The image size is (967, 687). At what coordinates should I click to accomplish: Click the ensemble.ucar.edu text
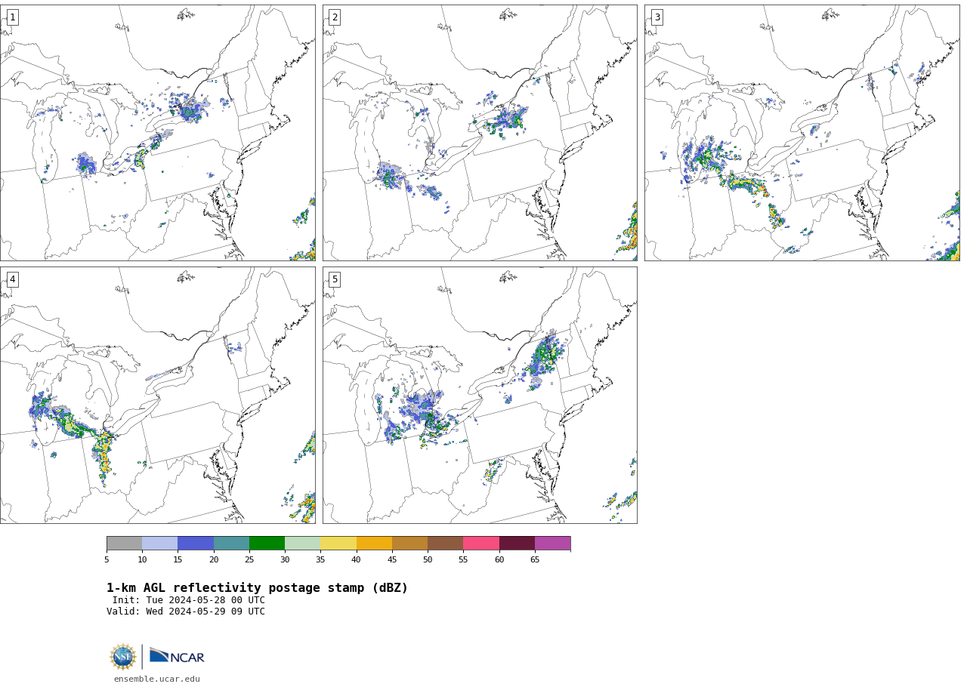tap(157, 679)
